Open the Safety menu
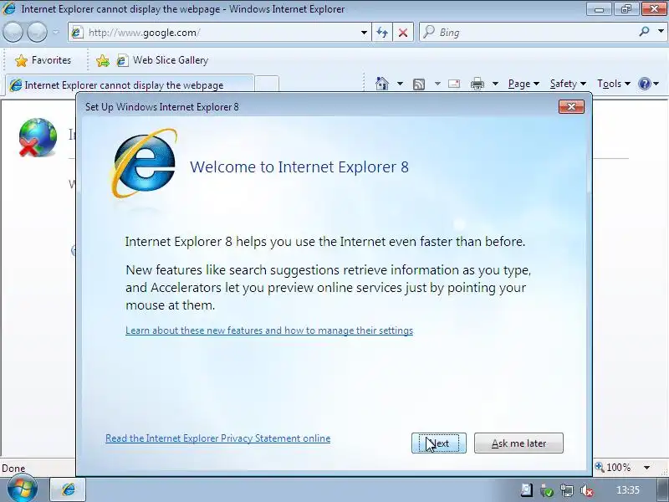This screenshot has width=669, height=502. [x=568, y=84]
